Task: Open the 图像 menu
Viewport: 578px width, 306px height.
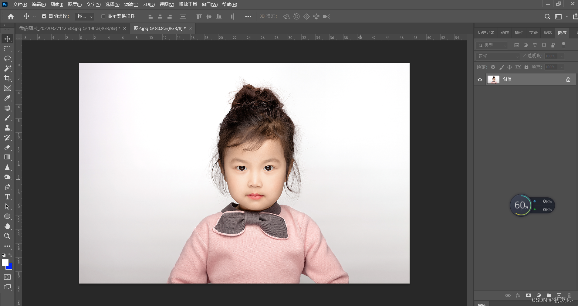Action: coord(57,5)
